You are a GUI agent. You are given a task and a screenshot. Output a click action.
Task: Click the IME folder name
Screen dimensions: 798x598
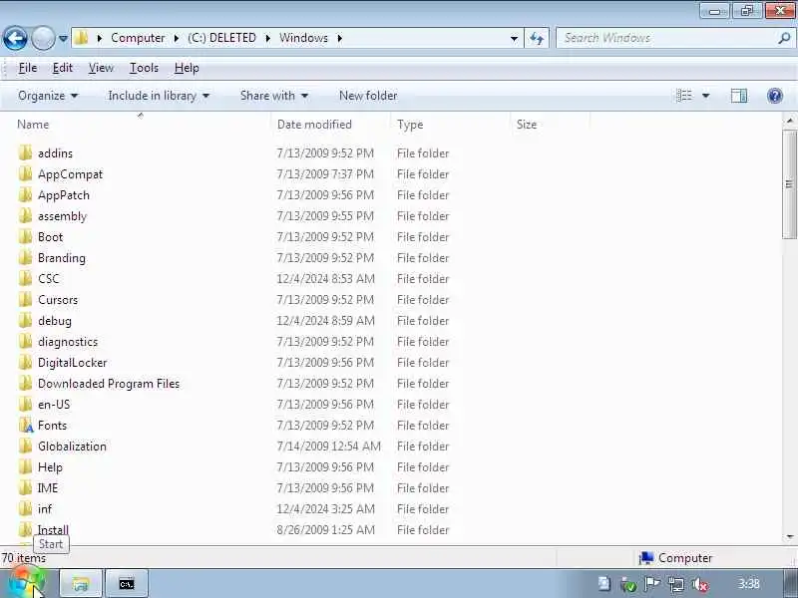pos(47,488)
